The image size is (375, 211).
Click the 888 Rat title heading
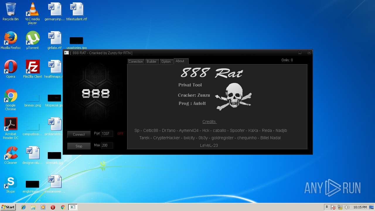[212, 72]
